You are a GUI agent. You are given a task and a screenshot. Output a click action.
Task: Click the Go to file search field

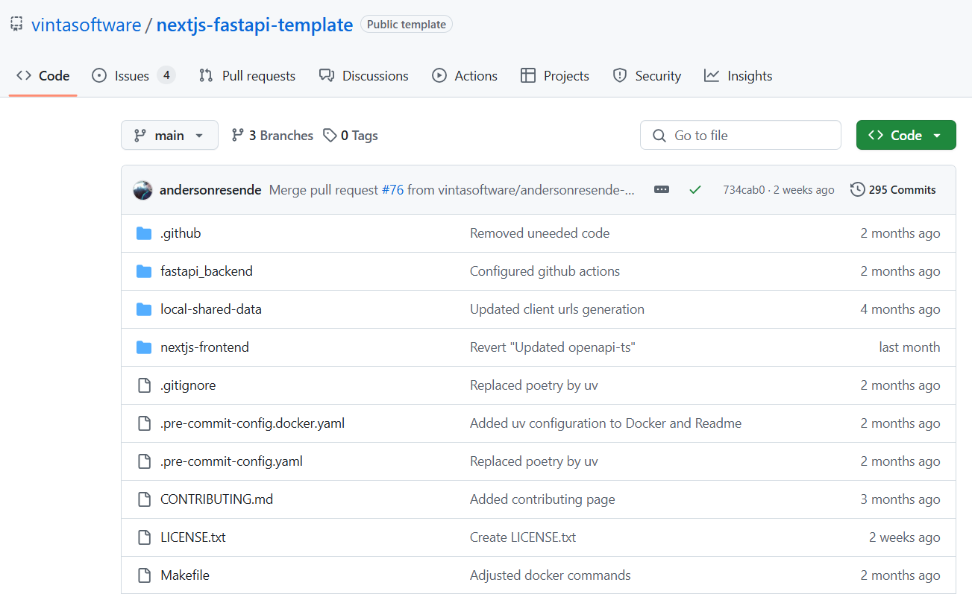pyautogui.click(x=741, y=135)
